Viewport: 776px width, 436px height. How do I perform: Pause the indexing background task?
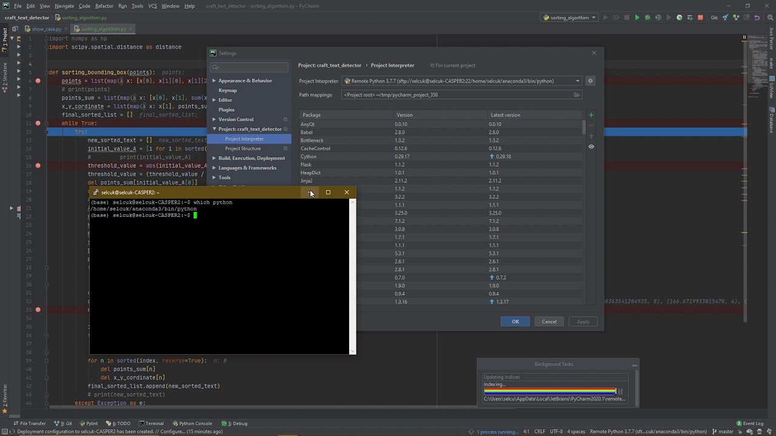point(620,391)
